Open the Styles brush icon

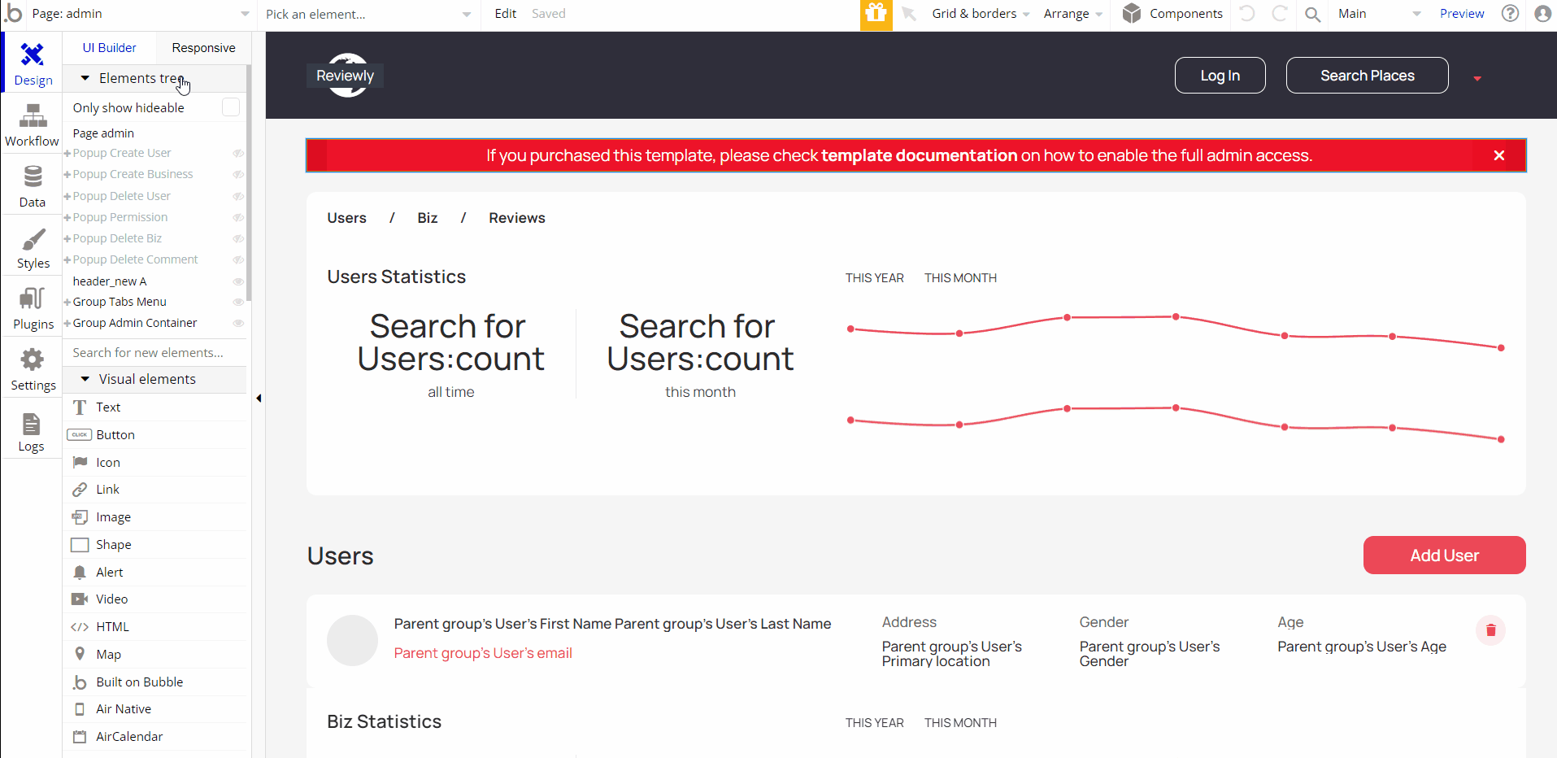click(33, 239)
